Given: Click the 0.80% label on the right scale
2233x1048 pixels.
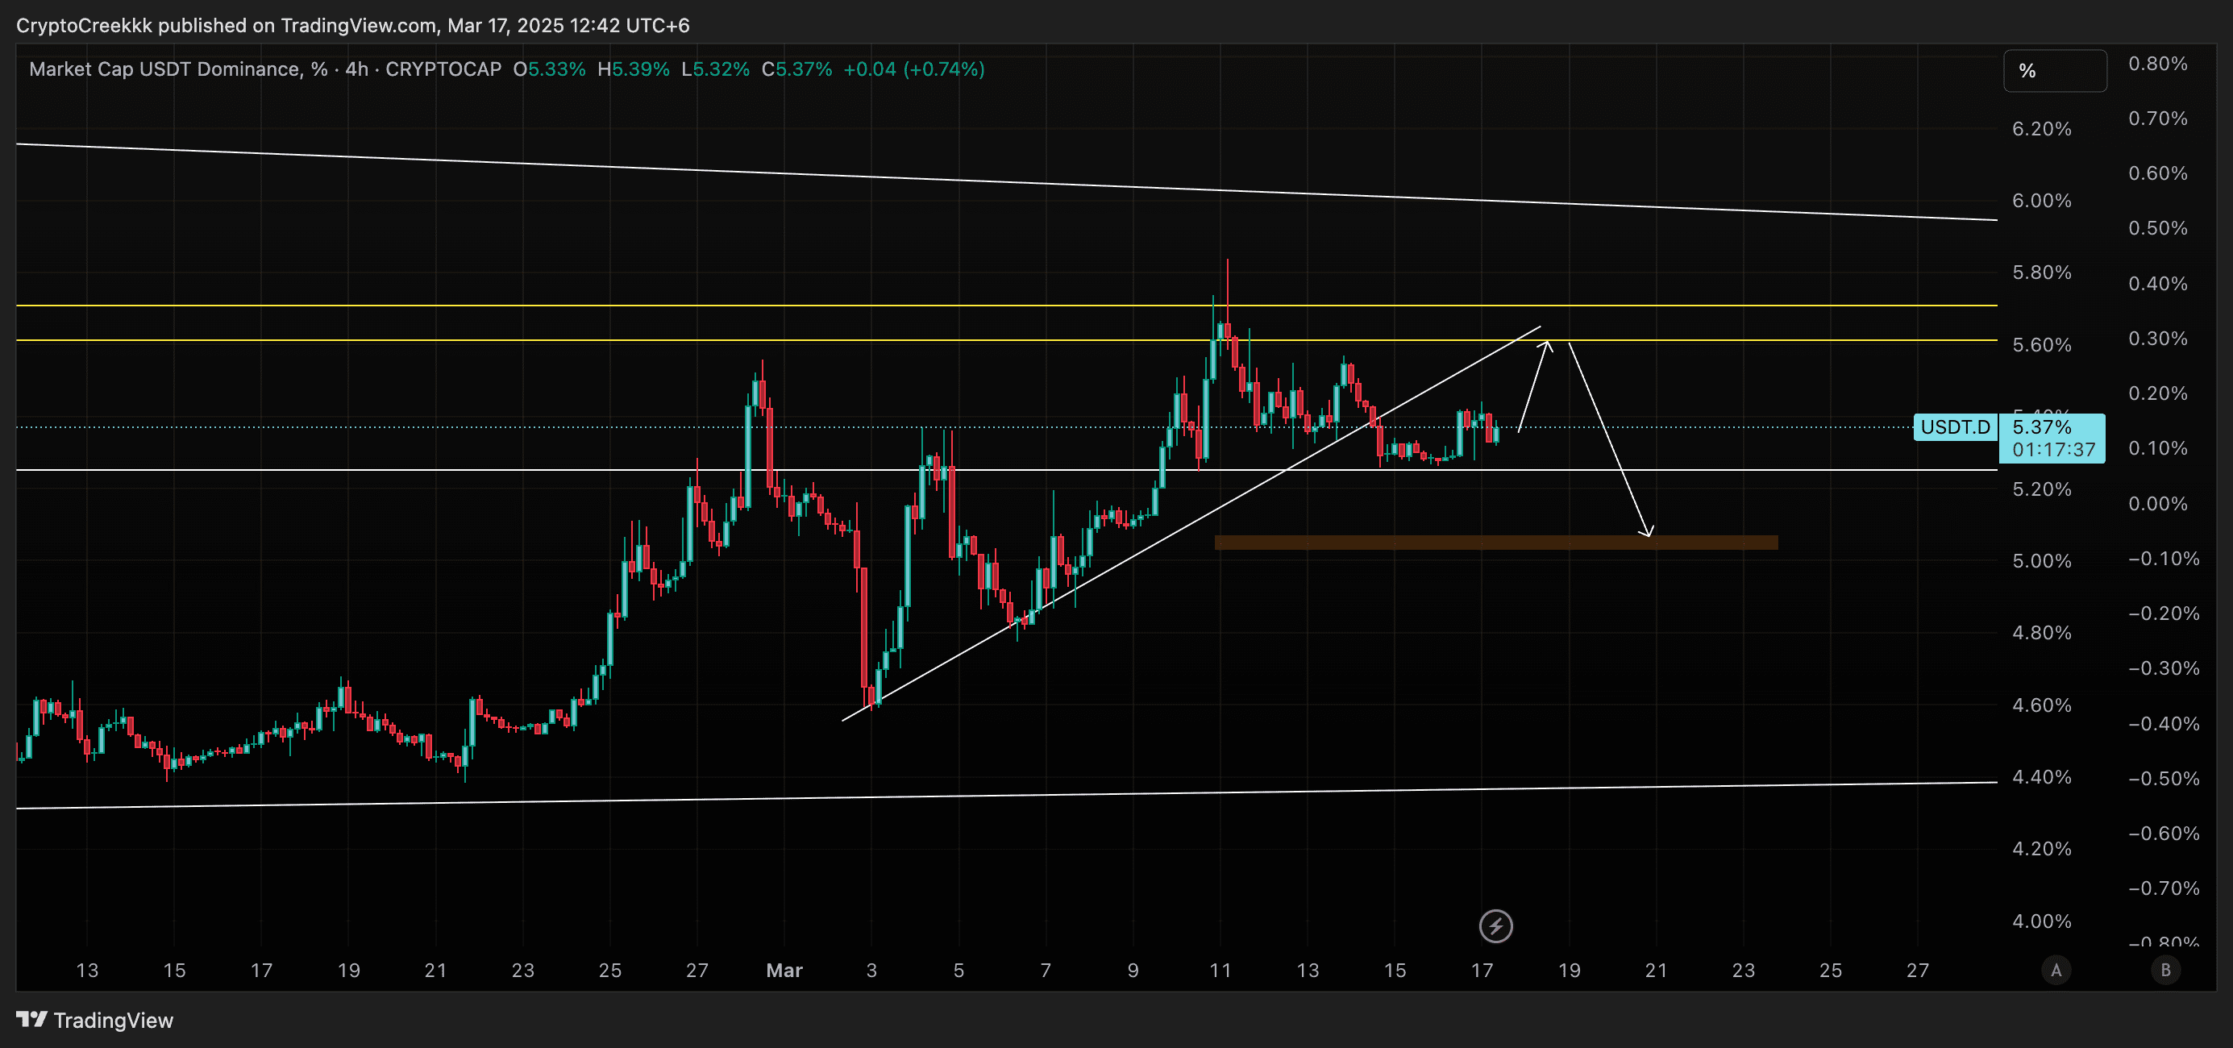Looking at the screenshot, I should click(x=2157, y=64).
